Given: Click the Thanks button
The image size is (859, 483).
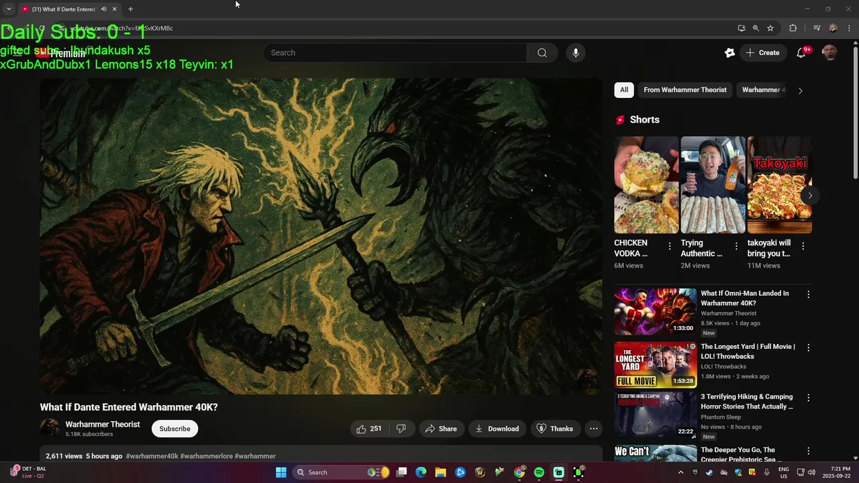Looking at the screenshot, I should (555, 429).
